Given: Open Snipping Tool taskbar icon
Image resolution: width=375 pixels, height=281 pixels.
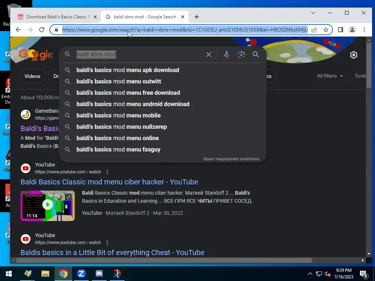Looking at the screenshot, I should point(117,274).
